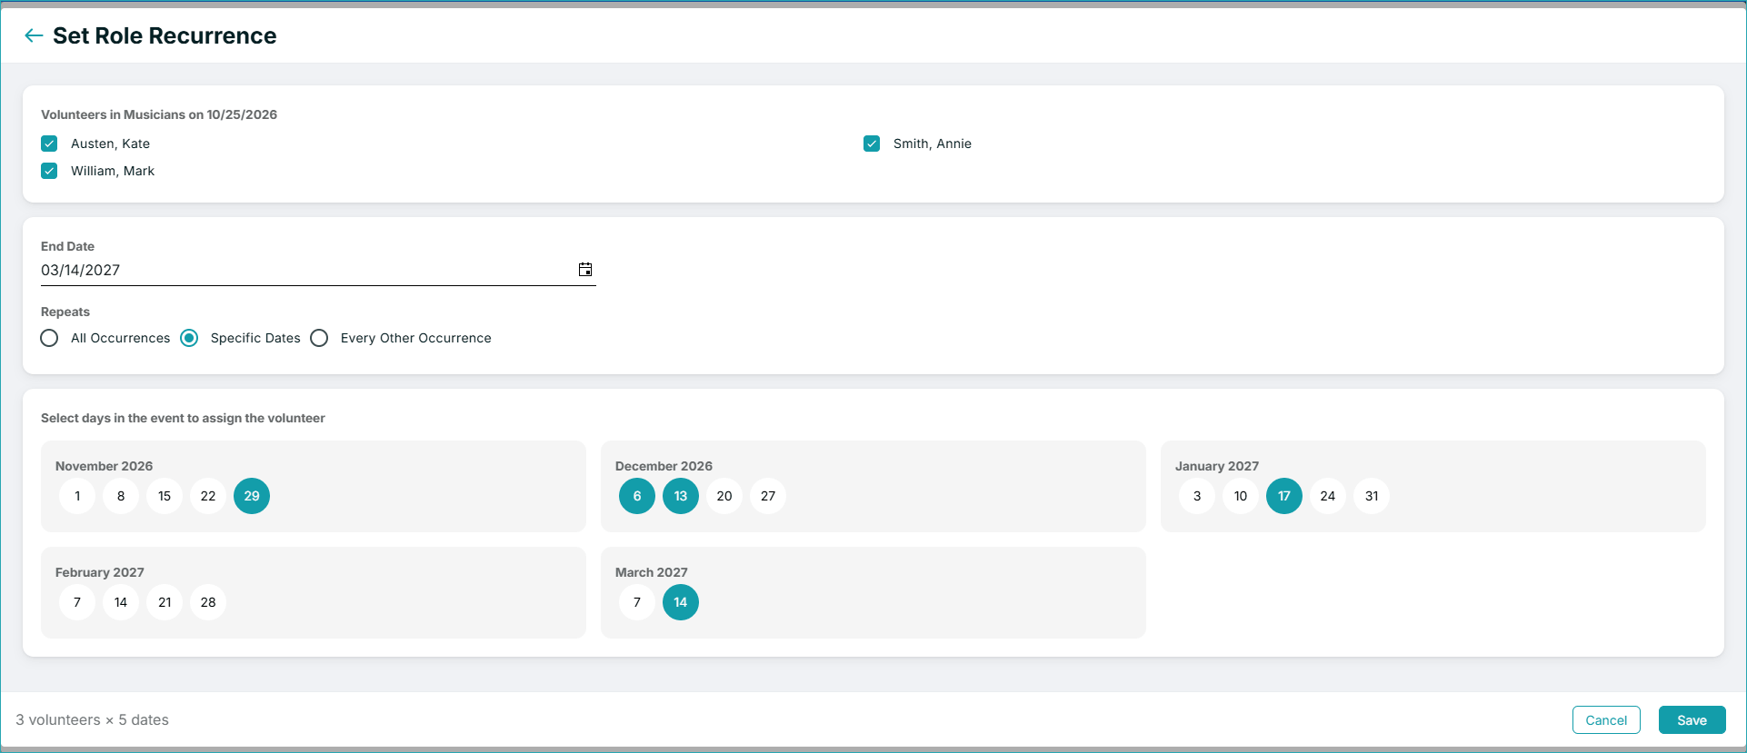The image size is (1747, 753).
Task: Select November 22 date
Action: 208,496
